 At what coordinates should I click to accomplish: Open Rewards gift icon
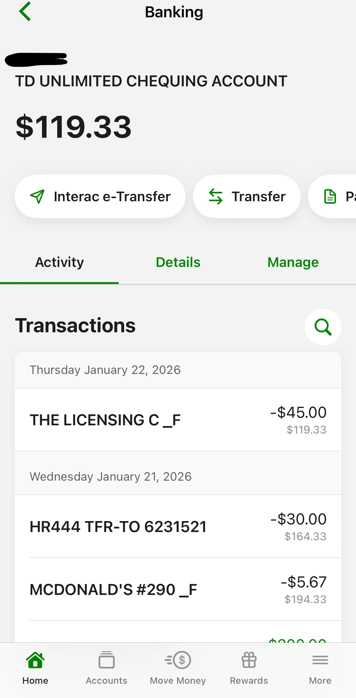pos(249,660)
